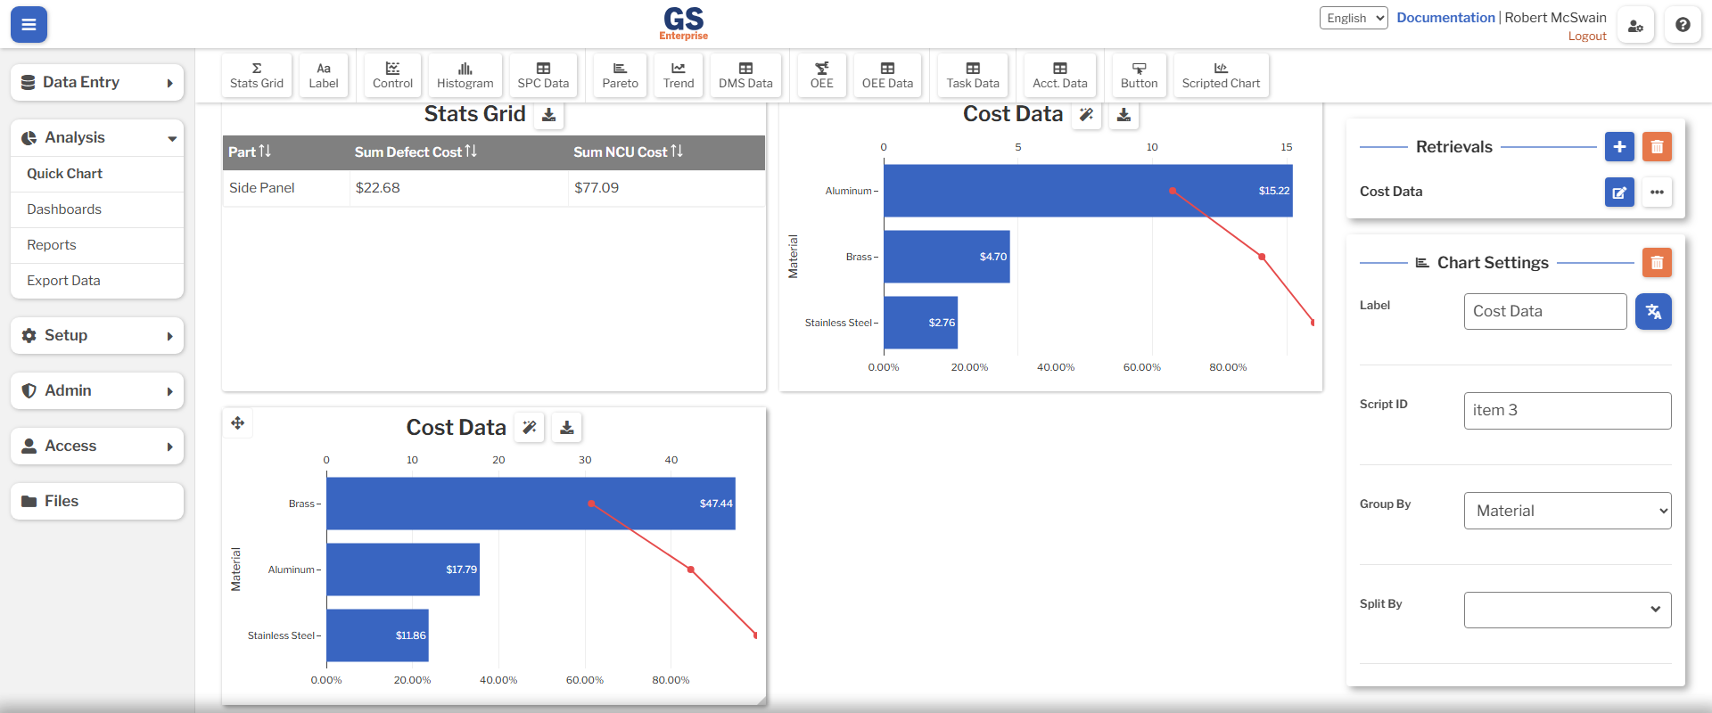Open the help question mark icon
The height and width of the screenshot is (713, 1712).
(x=1683, y=25)
